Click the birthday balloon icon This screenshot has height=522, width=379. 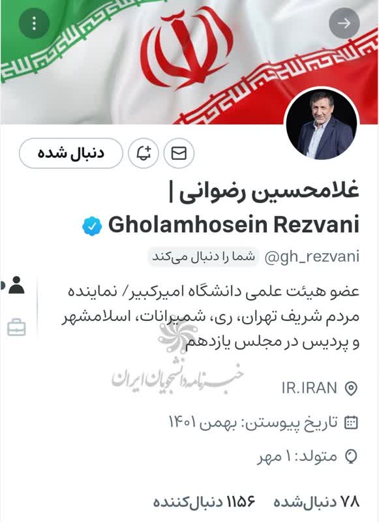[x=351, y=456]
